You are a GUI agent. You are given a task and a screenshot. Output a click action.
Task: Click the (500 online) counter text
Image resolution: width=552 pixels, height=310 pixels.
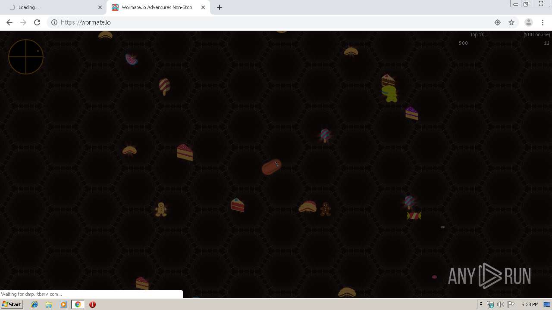pyautogui.click(x=537, y=34)
